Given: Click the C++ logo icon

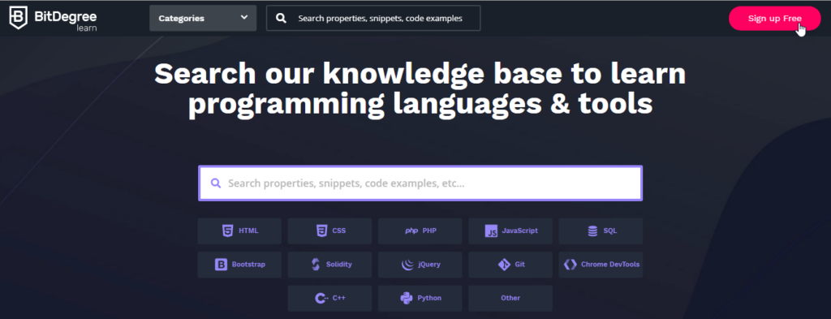Looking at the screenshot, I should 321,298.
